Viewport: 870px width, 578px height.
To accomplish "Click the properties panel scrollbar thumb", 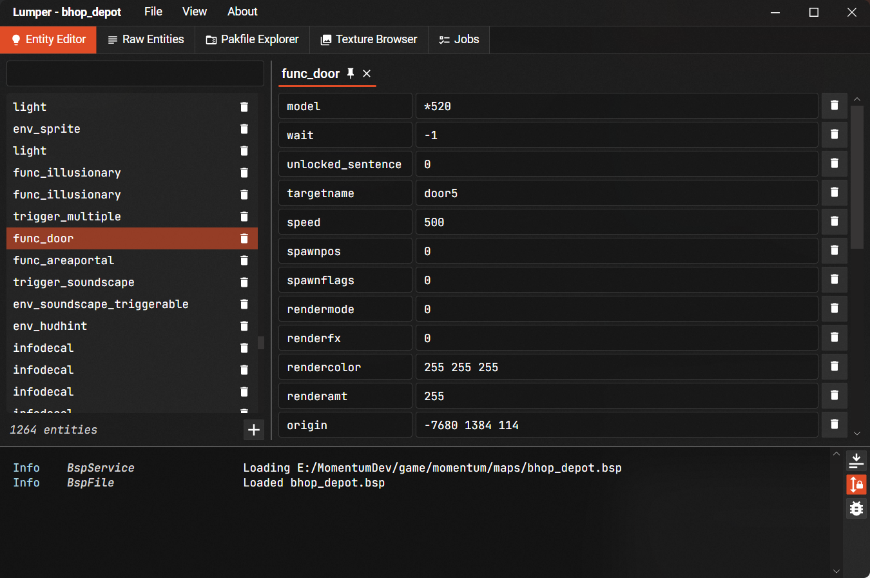I will click(856, 177).
